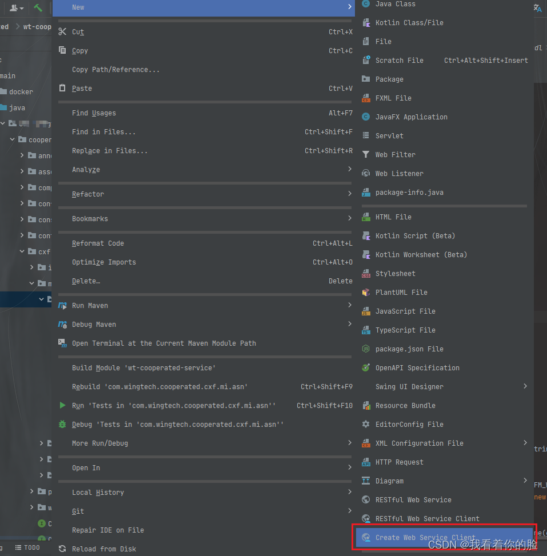Create a new Scratch File
The width and height of the screenshot is (547, 556).
[400, 60]
